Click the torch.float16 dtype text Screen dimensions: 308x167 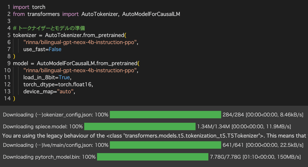pyautogui.click(x=74, y=84)
